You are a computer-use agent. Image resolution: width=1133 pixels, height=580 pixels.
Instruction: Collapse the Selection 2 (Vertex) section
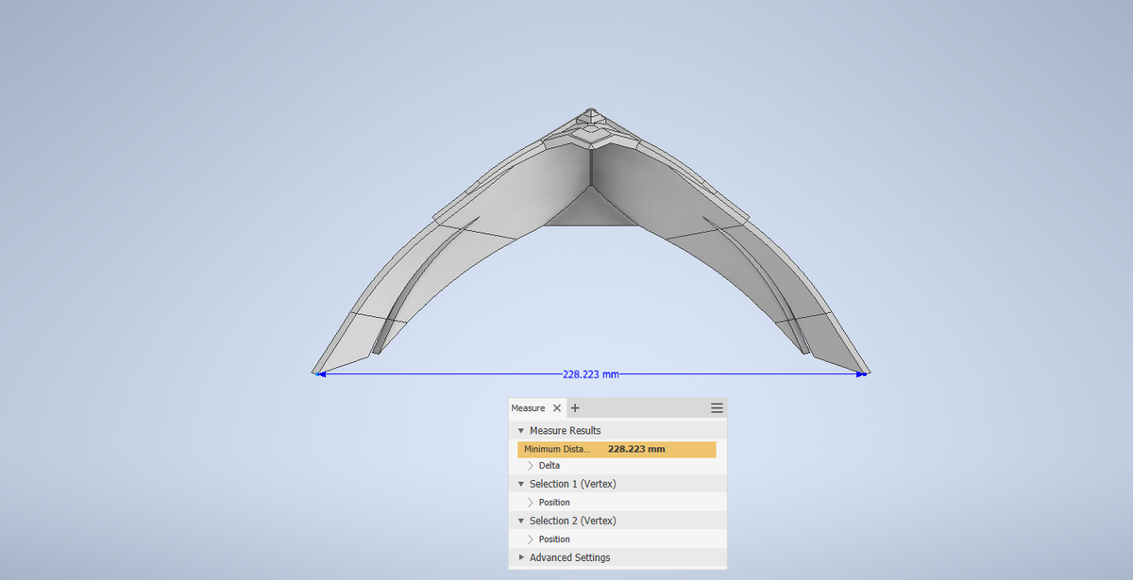[520, 521]
